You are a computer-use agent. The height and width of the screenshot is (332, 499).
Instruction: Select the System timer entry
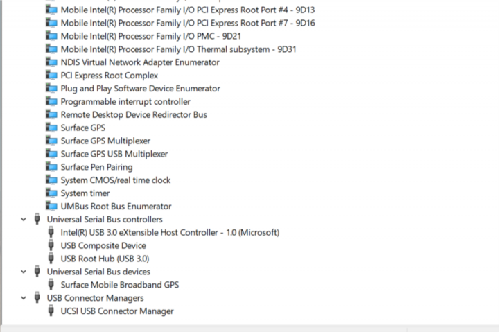(85, 193)
